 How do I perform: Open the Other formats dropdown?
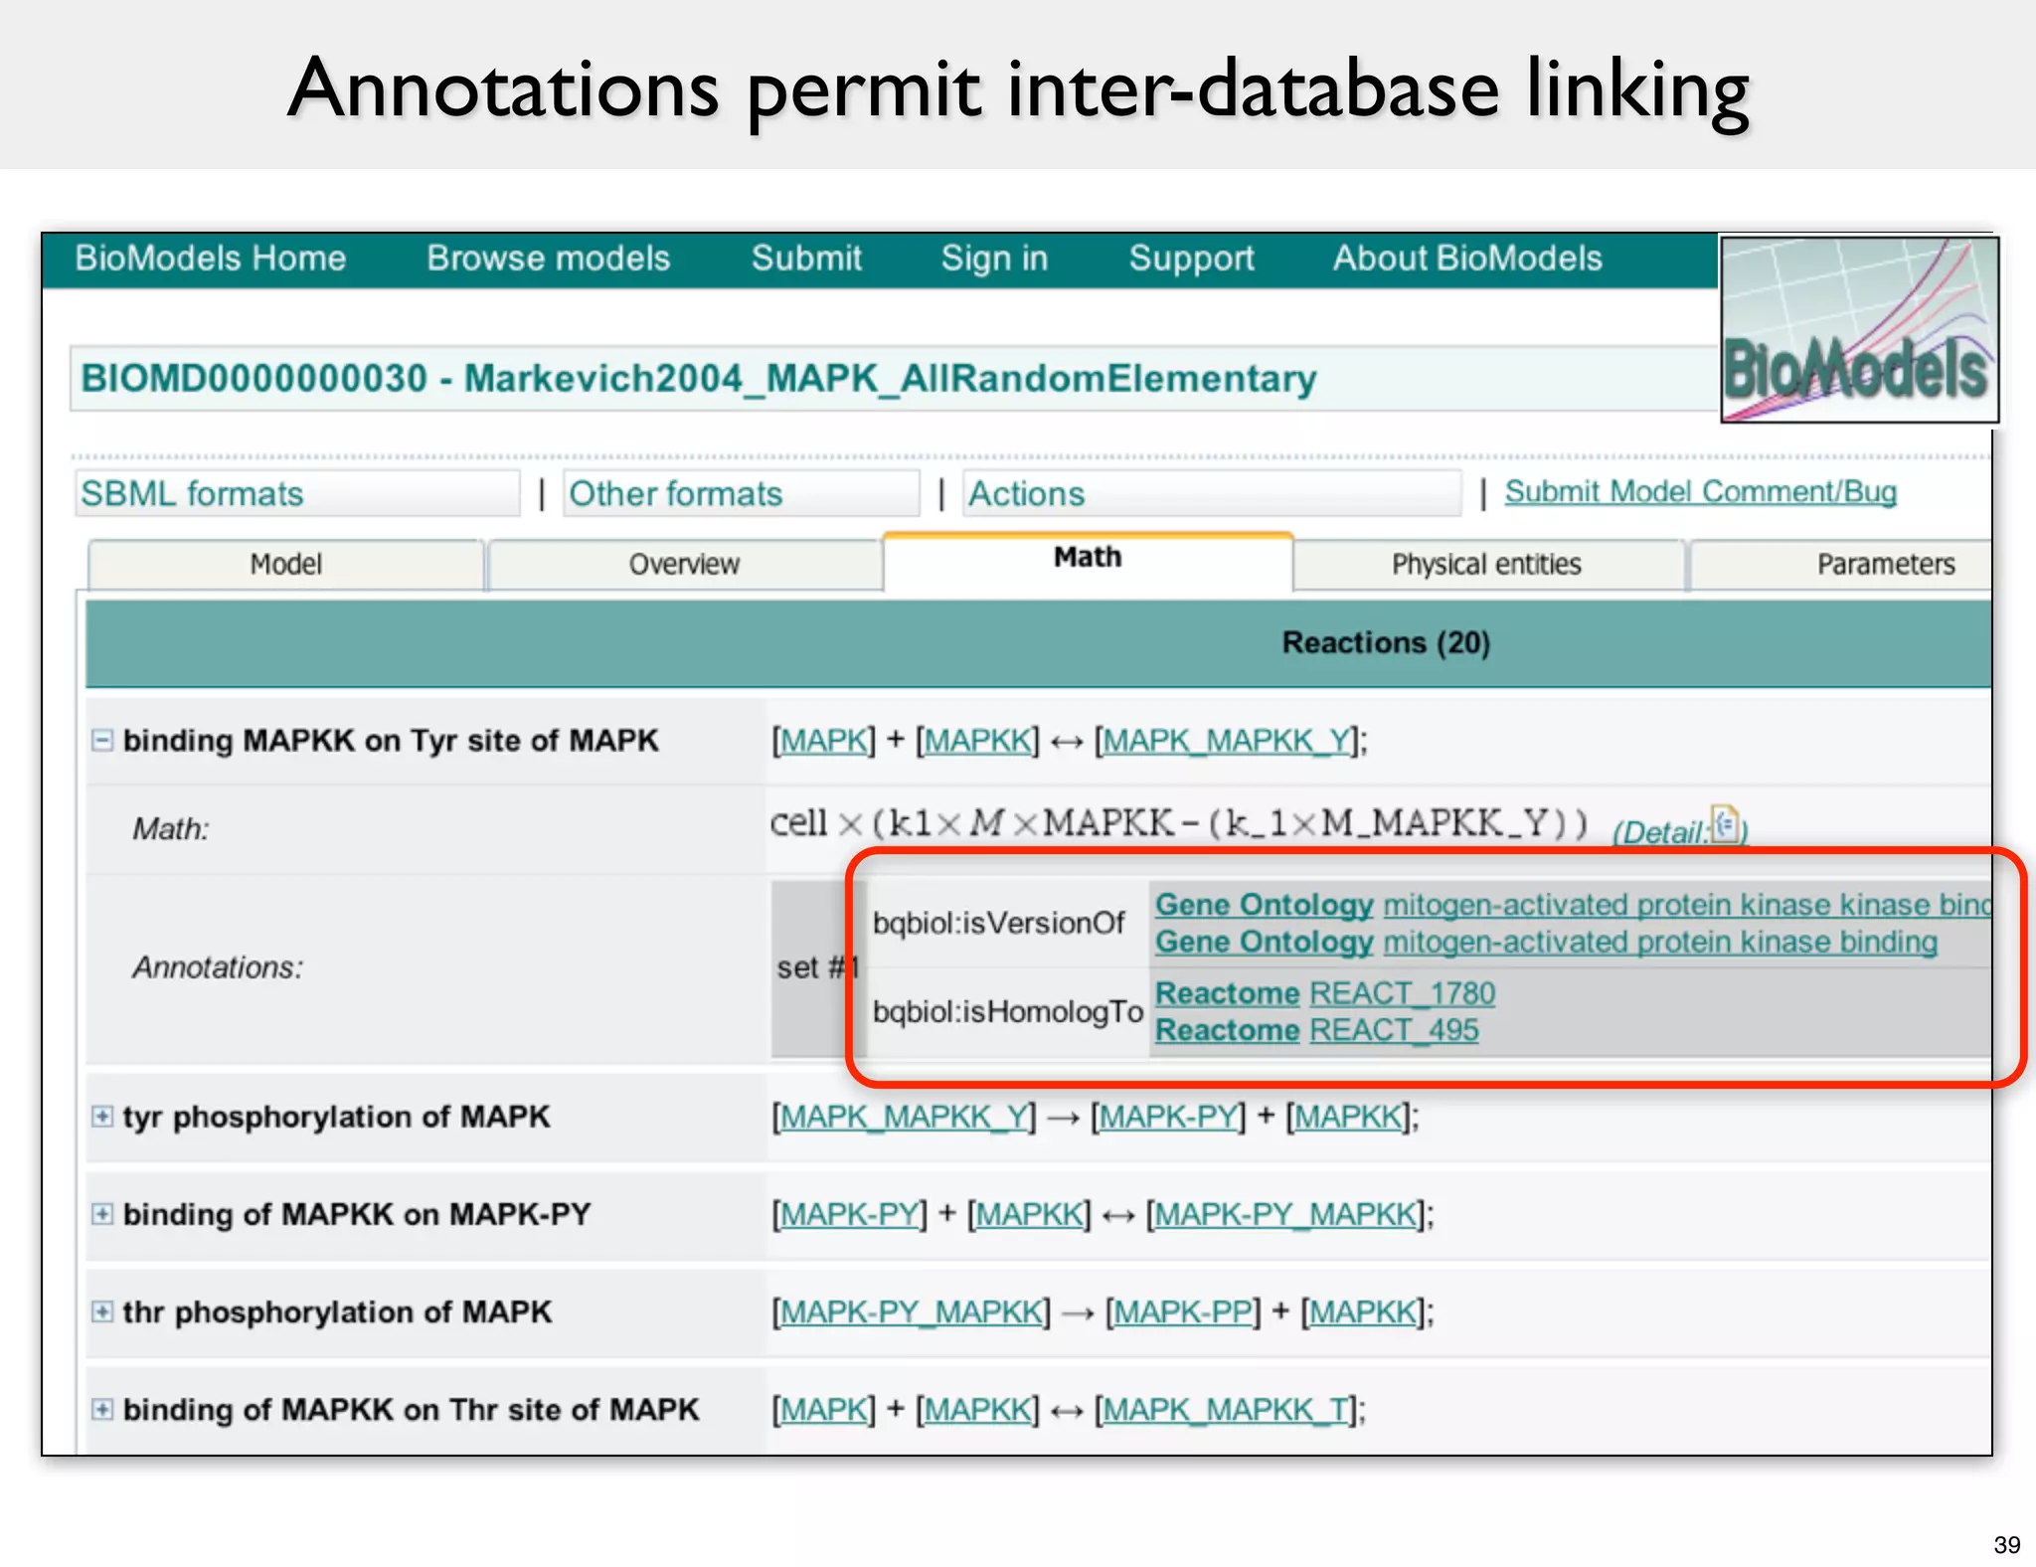[x=741, y=493]
